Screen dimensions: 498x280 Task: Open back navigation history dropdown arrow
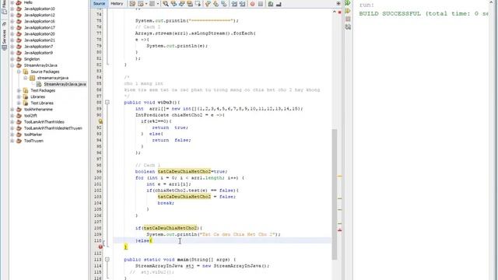[146, 4]
